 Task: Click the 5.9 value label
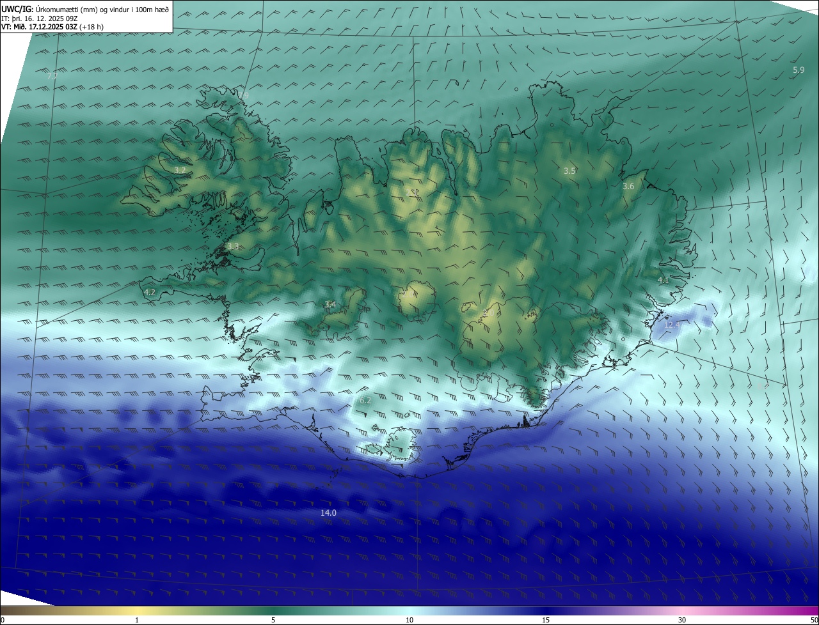click(x=799, y=70)
